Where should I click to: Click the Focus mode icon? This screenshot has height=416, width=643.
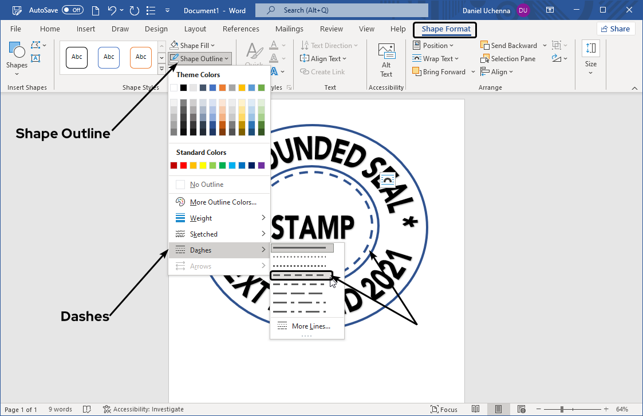click(444, 409)
